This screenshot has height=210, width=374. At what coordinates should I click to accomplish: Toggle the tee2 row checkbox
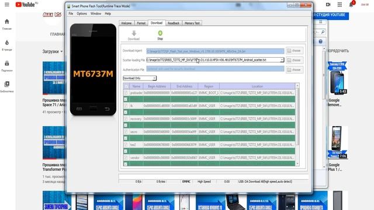click(x=126, y=145)
